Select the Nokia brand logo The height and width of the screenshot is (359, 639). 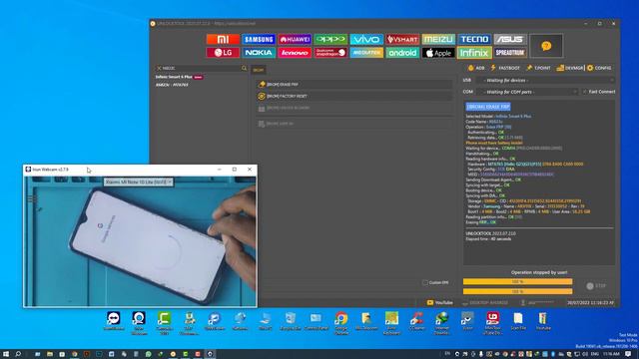259,53
